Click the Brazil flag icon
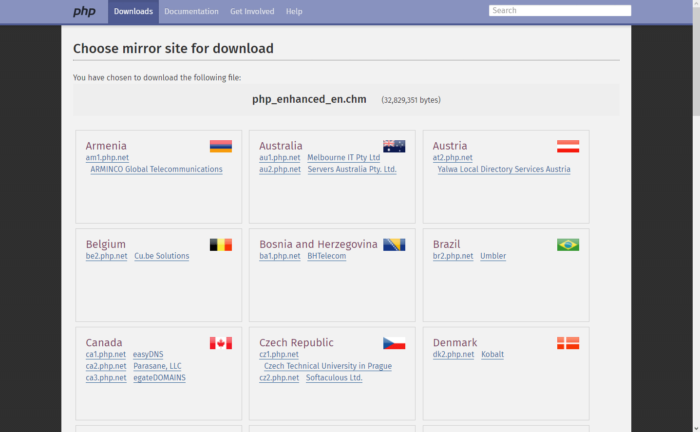700x432 pixels. pos(568,244)
